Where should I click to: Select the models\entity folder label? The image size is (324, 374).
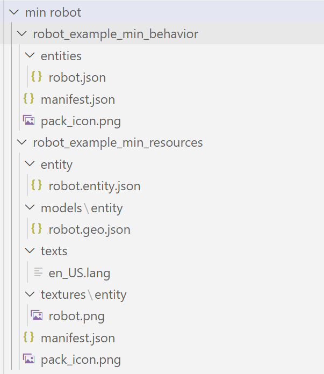click(82, 208)
